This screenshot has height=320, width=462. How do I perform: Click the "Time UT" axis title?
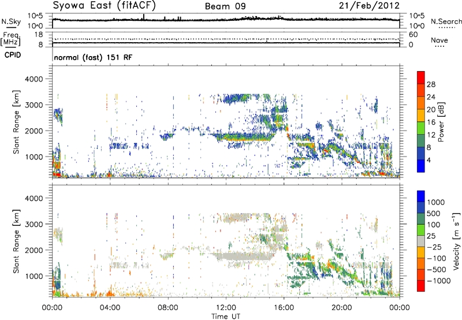pyautogui.click(x=226, y=316)
